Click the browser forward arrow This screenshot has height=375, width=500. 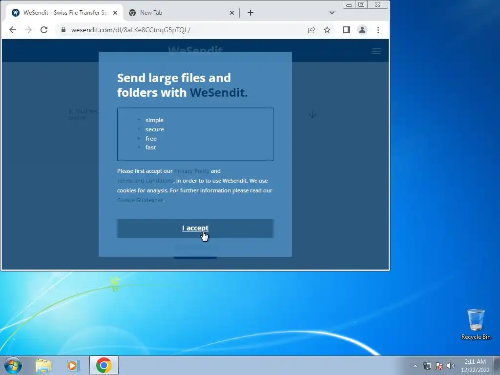[28, 30]
